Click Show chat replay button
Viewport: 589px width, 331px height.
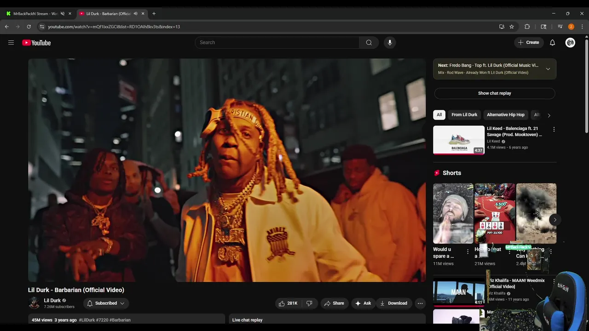pyautogui.click(x=495, y=93)
